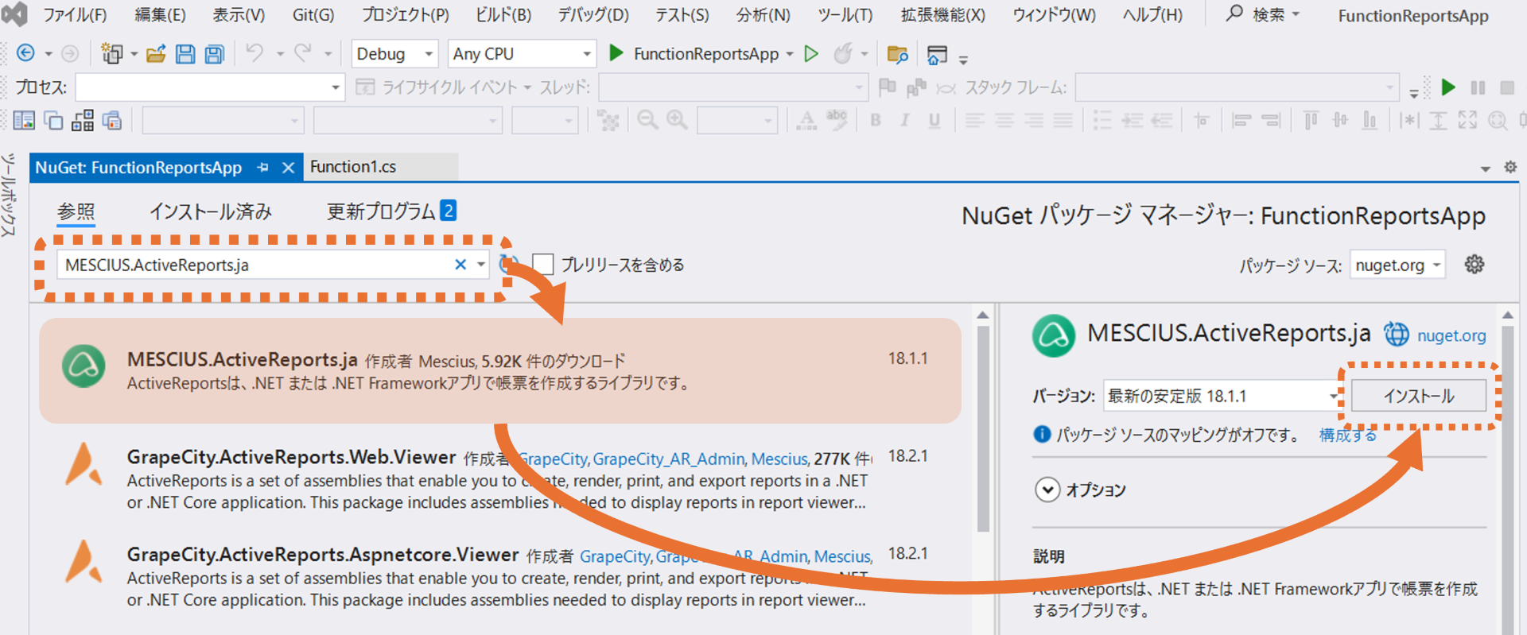Click the browser window home icon in toolbar
Screen dimensions: 1527x635
pos(938,54)
